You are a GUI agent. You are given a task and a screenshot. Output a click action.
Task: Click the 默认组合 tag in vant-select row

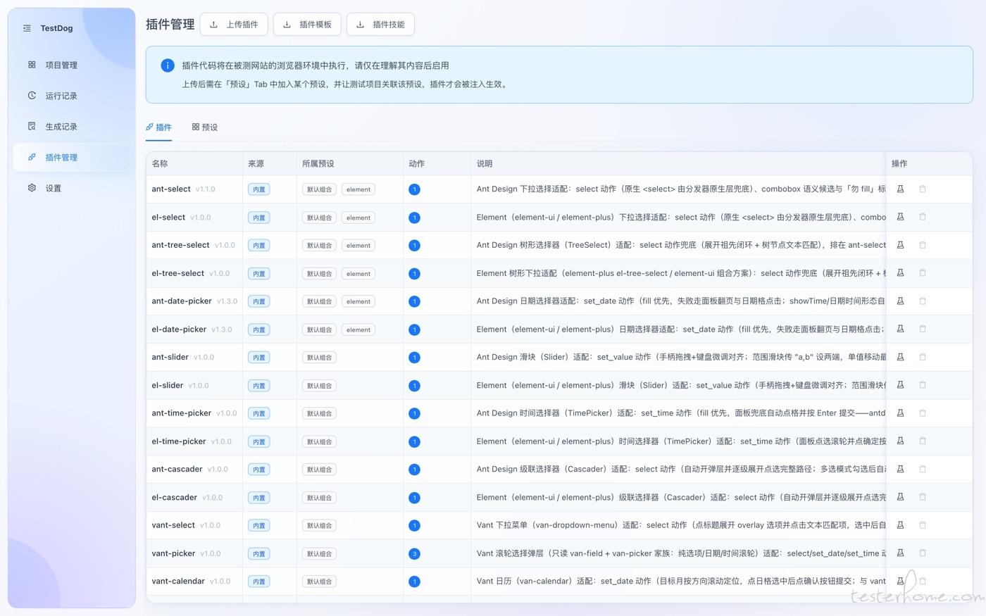click(319, 526)
